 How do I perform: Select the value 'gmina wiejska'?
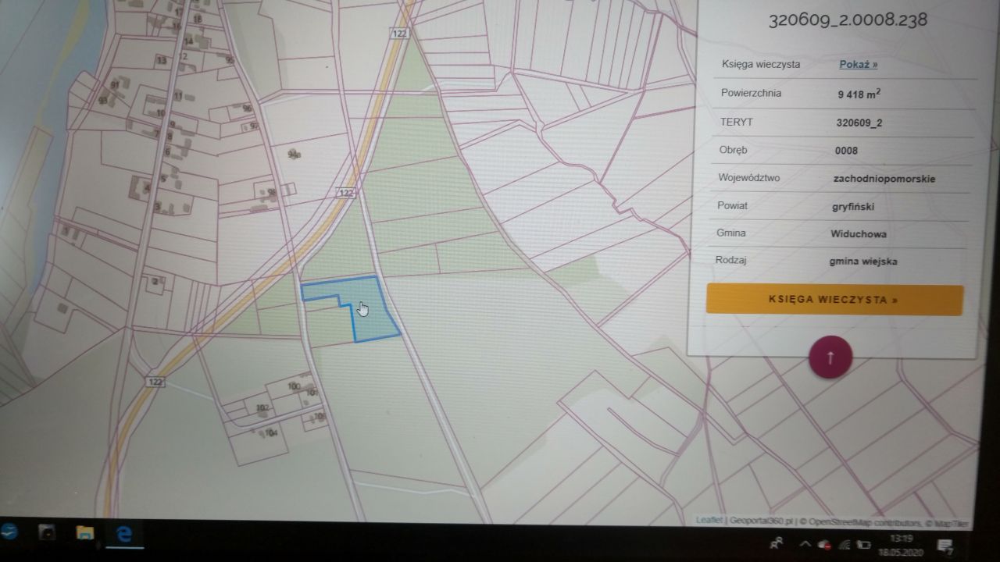point(863,261)
